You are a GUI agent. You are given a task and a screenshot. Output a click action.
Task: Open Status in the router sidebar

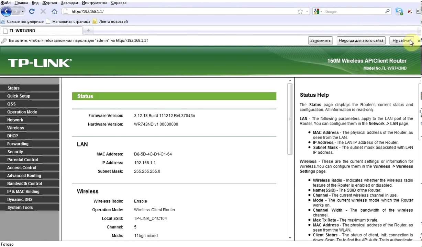(30, 88)
